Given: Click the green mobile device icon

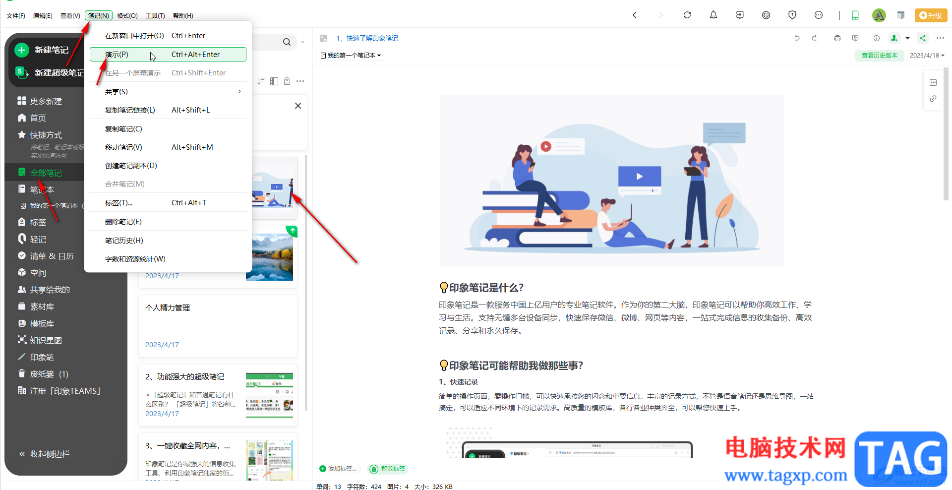Looking at the screenshot, I should pos(855,15).
